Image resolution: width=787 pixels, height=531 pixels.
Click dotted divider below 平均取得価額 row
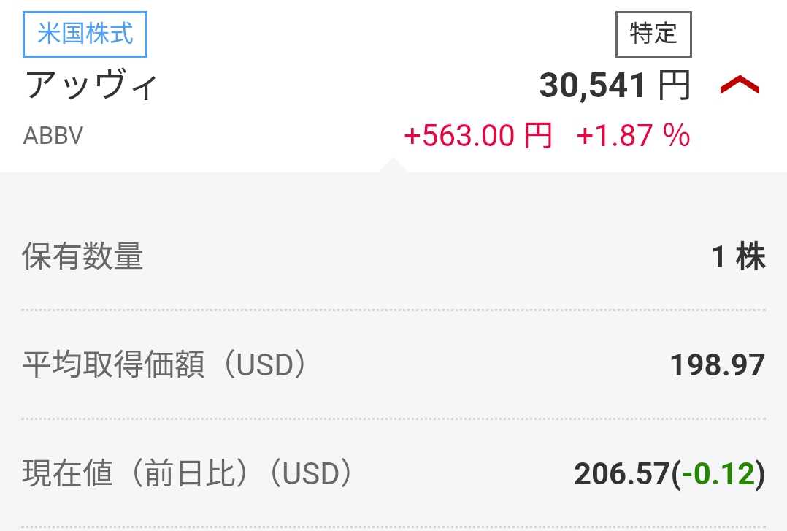coord(393,419)
